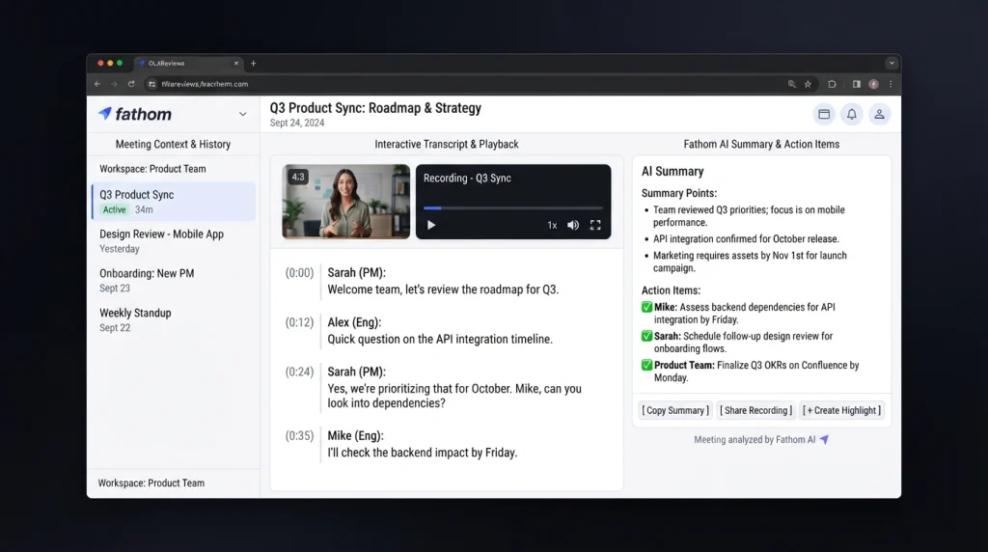988x552 pixels.
Task: Open the browser extensions icon
Action: coord(832,84)
